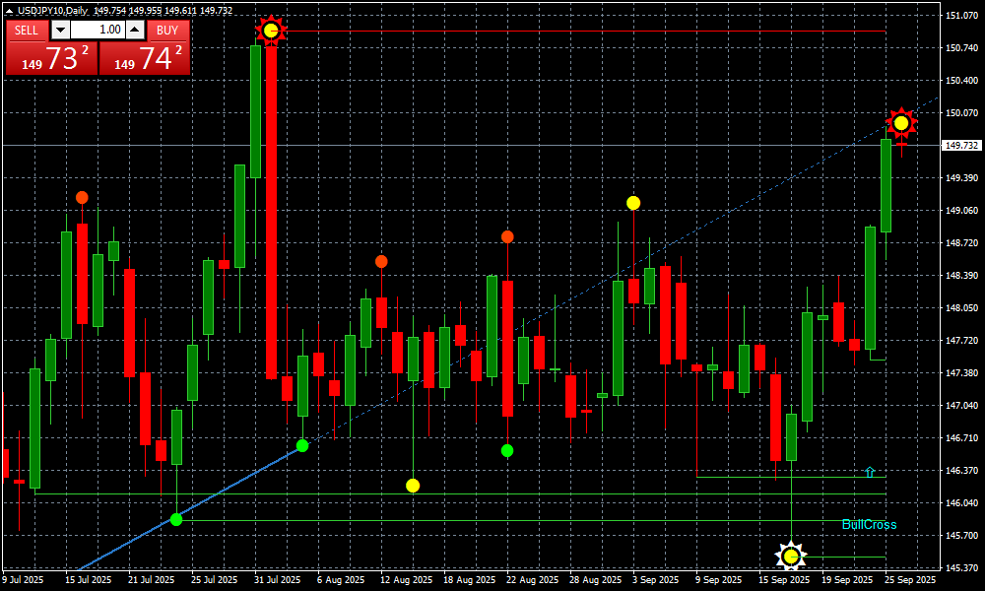Click the BullCross text label
985x591 pixels.
[869, 525]
